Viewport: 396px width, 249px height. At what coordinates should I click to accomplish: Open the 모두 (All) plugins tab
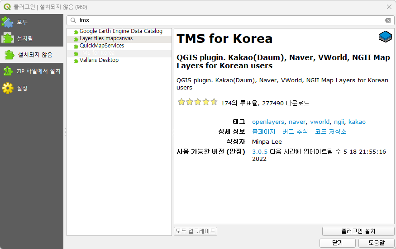(32, 22)
